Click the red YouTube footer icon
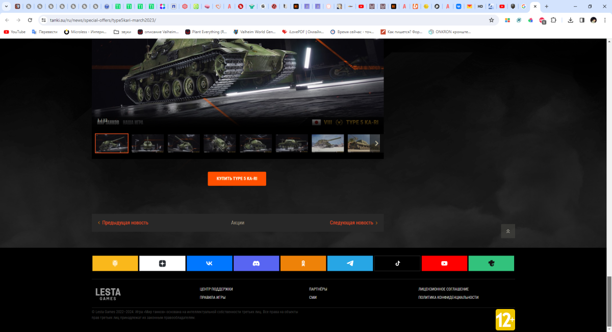The image size is (612, 332). 444,264
